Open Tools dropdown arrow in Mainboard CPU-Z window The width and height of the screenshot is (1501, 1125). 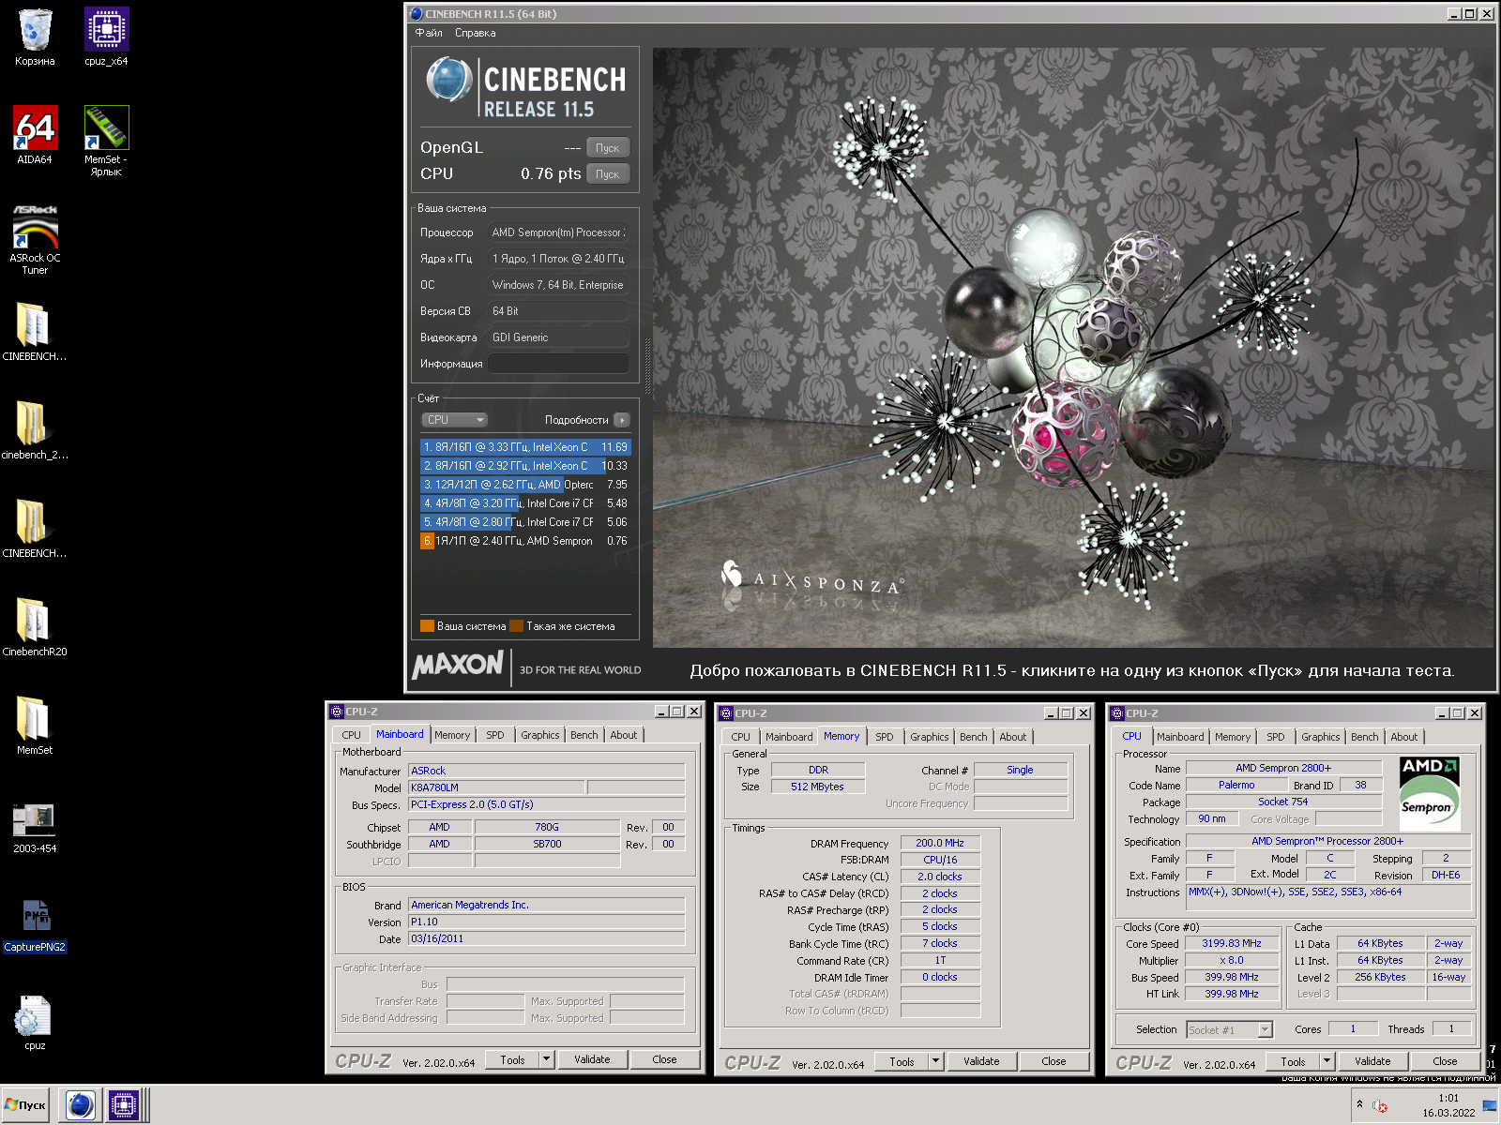pos(546,1060)
